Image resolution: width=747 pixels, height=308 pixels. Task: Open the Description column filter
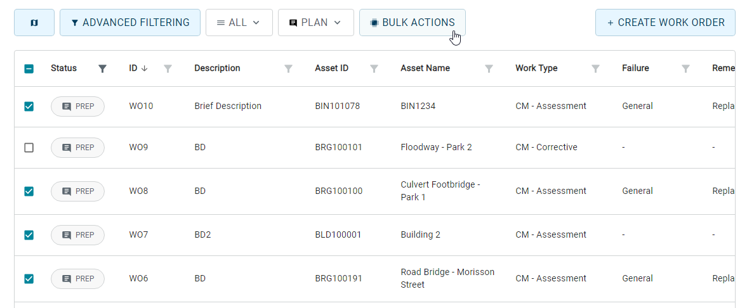click(288, 68)
